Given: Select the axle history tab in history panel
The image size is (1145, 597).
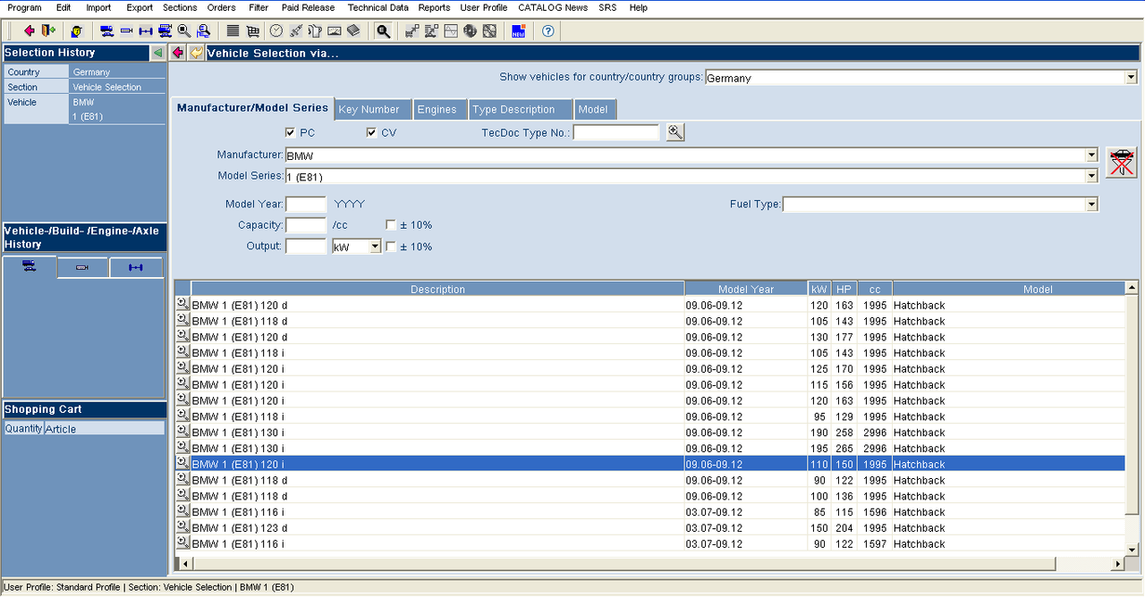Looking at the screenshot, I should [x=136, y=267].
